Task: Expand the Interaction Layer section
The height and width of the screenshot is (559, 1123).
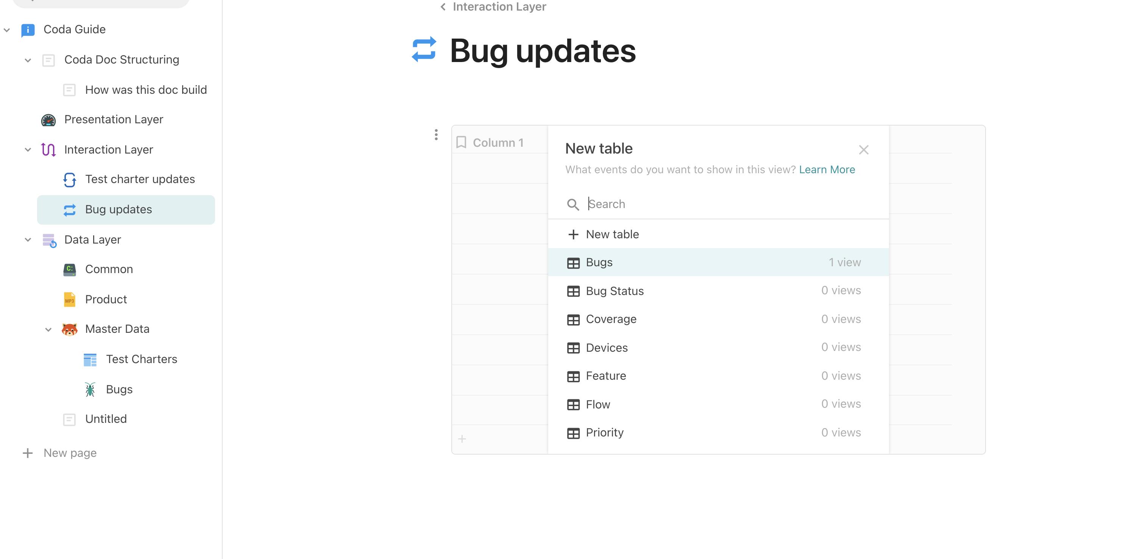Action: point(27,149)
